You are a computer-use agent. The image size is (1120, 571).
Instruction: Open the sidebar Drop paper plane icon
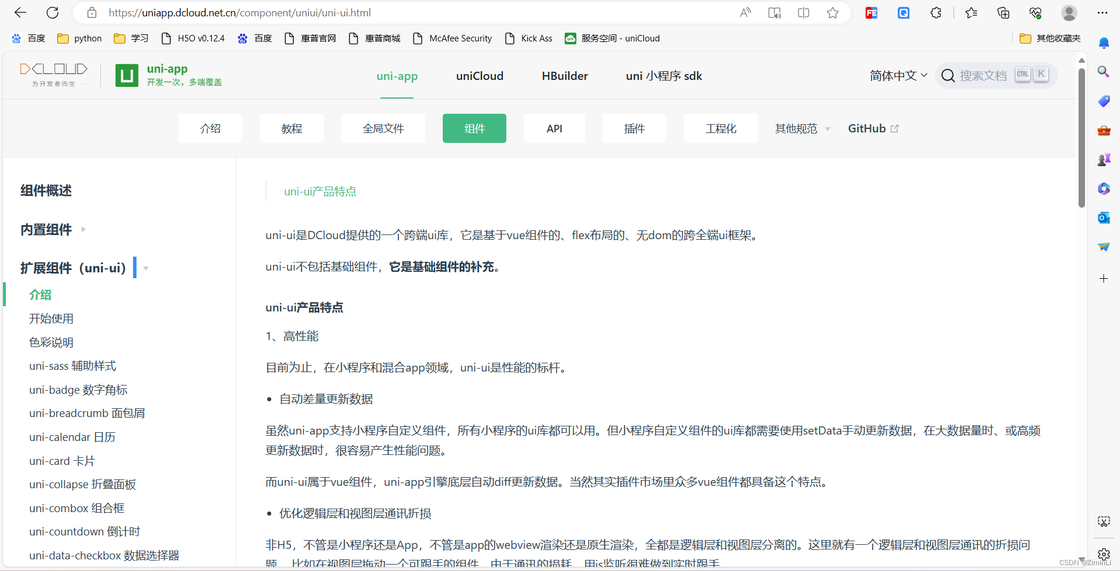coord(1104,247)
